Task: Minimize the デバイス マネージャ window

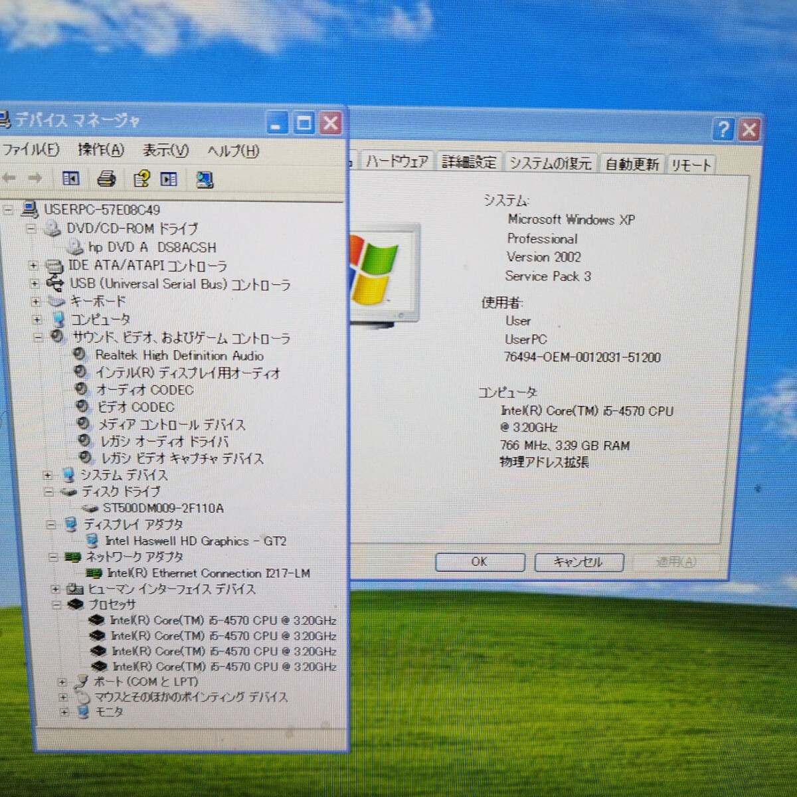Action: [278, 123]
